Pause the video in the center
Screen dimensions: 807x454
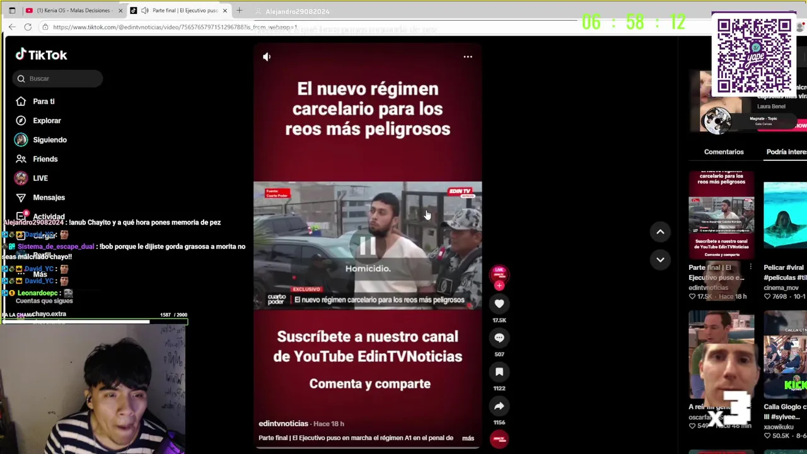(x=368, y=245)
